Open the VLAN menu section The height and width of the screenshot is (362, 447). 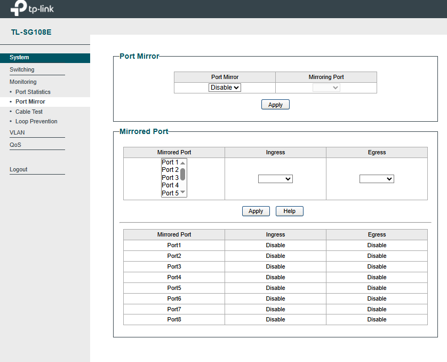pyautogui.click(x=17, y=132)
